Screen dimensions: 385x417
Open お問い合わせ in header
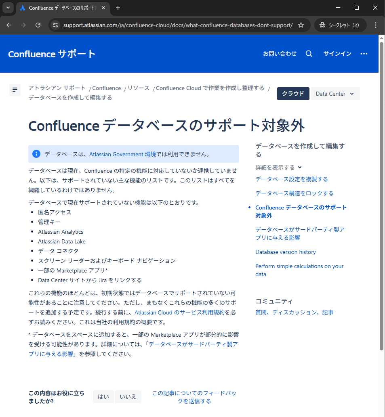coord(280,54)
